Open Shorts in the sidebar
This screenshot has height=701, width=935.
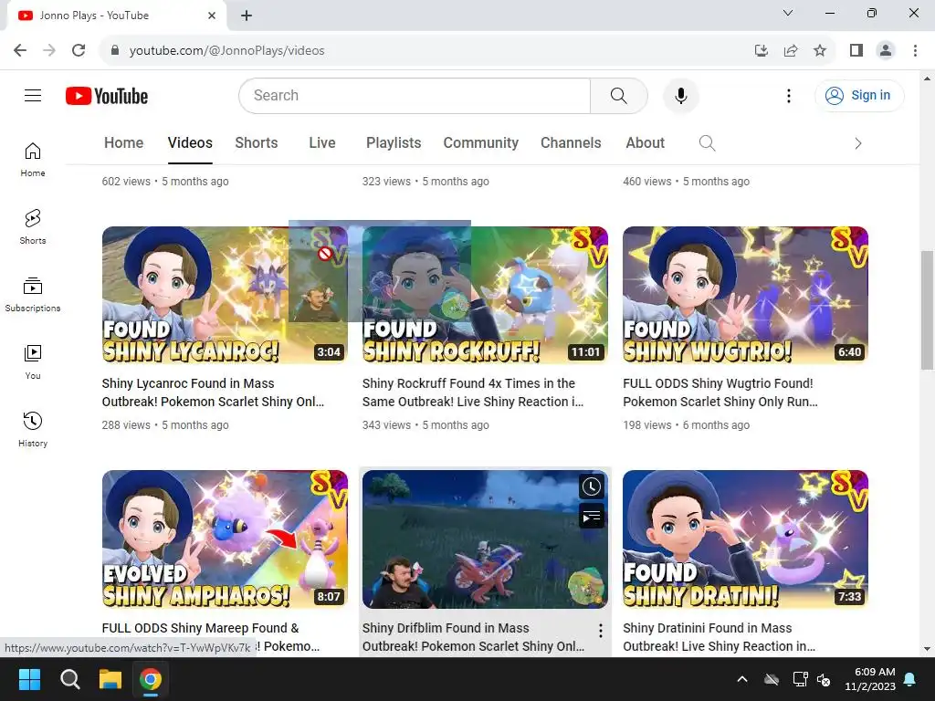pos(33,227)
